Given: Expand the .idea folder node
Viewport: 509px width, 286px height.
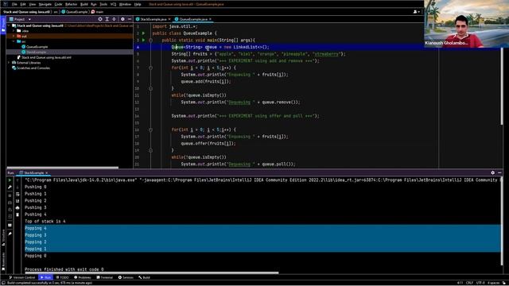Looking at the screenshot, I should point(14,31).
